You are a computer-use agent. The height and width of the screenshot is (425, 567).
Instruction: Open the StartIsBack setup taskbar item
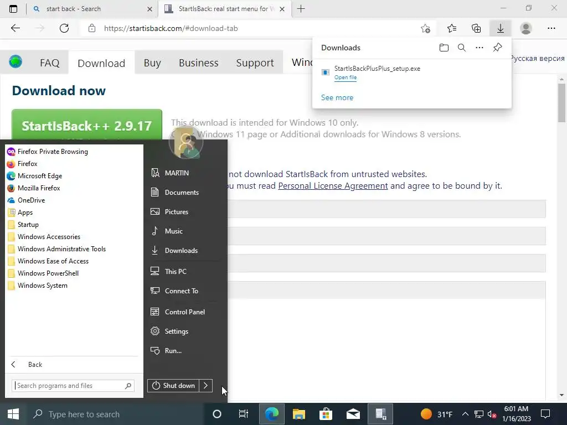(x=380, y=414)
